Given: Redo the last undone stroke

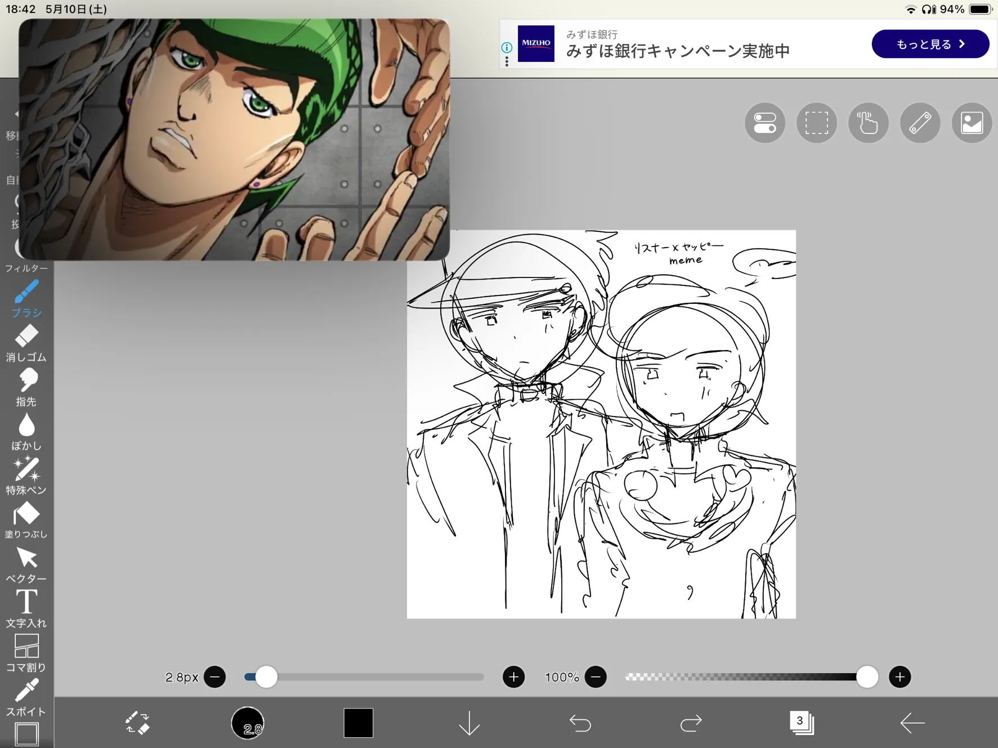Looking at the screenshot, I should (x=691, y=723).
